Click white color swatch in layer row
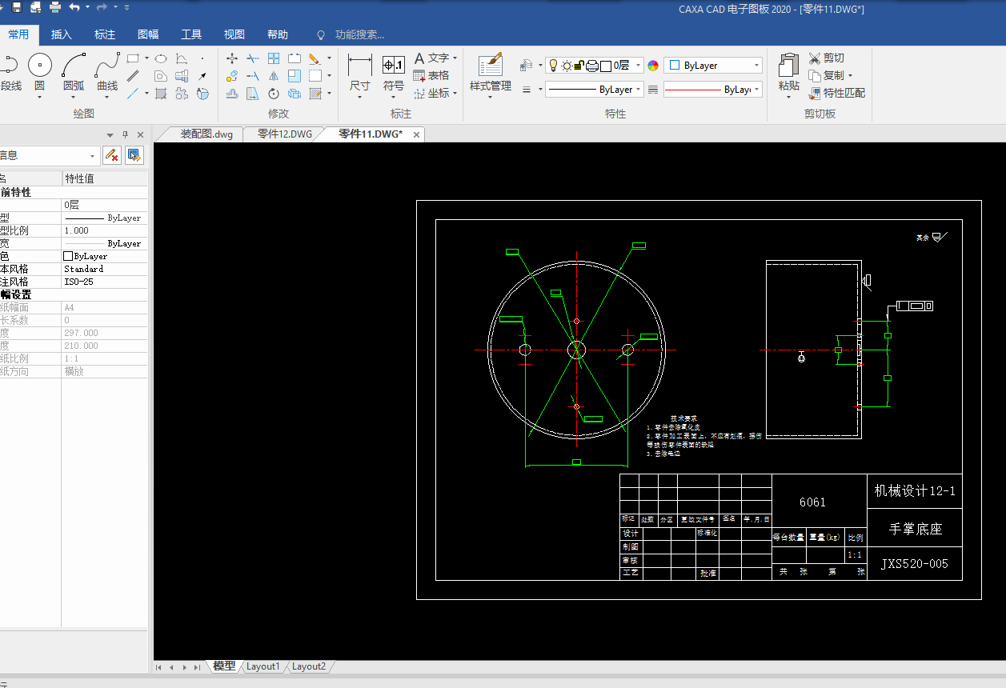 (606, 66)
